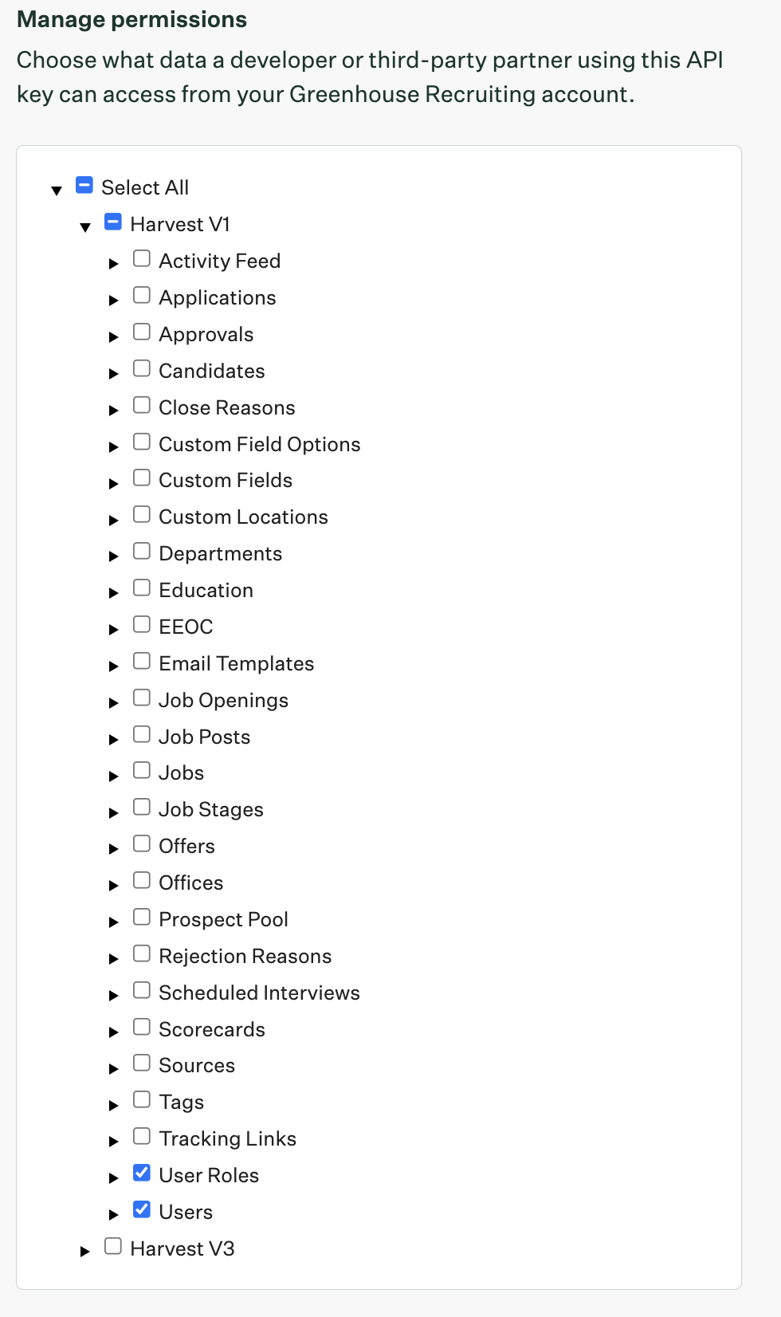The width and height of the screenshot is (781, 1317).
Task: Click the Tracking Links label
Action: [x=228, y=1138]
